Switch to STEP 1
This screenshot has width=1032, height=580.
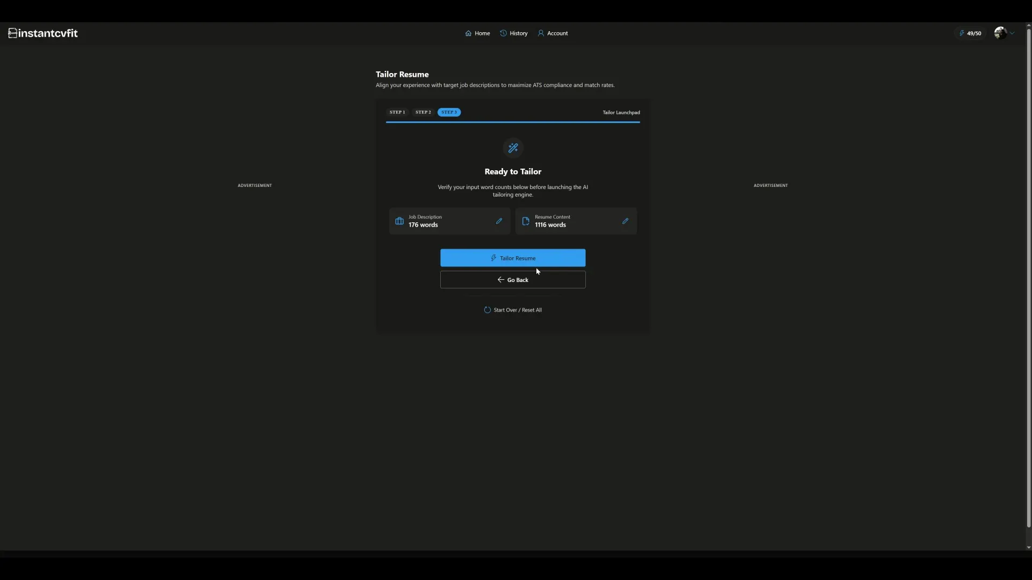point(397,112)
